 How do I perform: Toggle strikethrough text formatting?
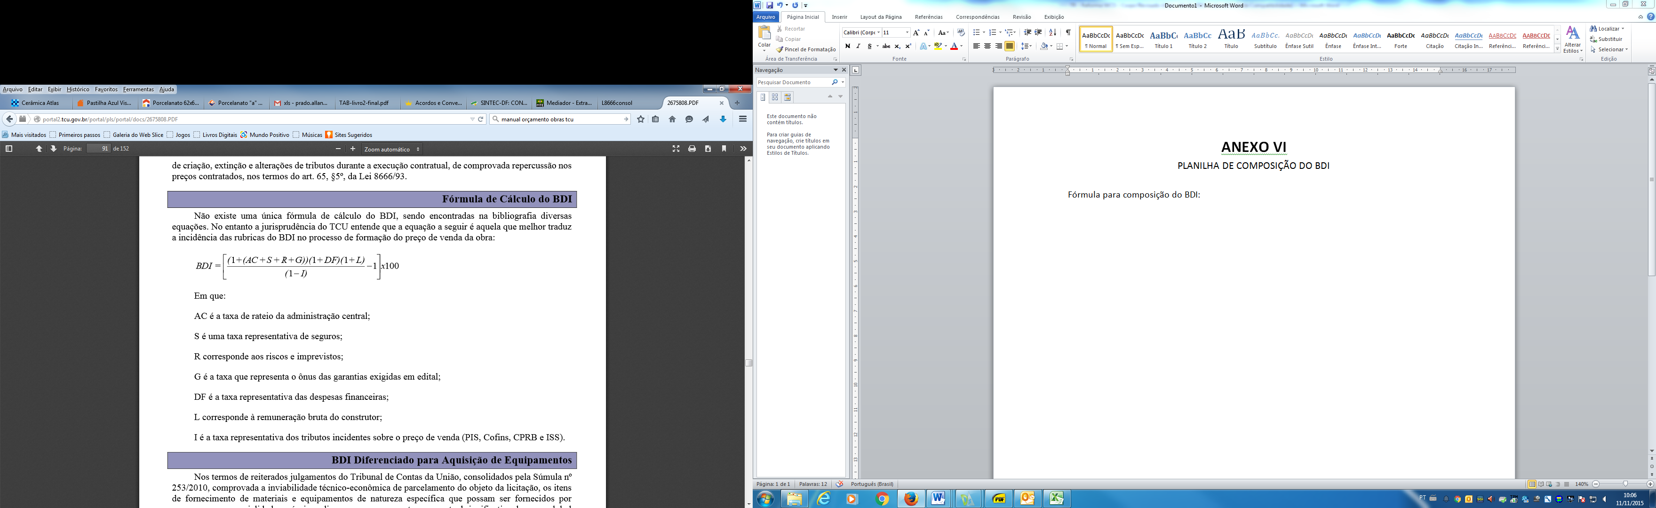[x=886, y=46]
